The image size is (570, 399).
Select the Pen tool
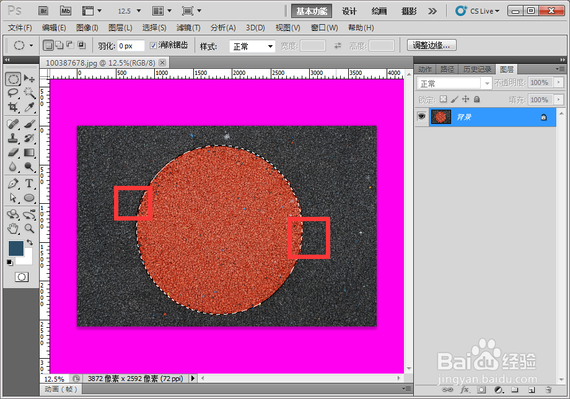click(14, 183)
